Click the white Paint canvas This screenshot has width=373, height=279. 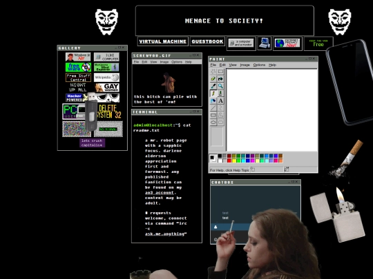pyautogui.click(x=272, y=110)
